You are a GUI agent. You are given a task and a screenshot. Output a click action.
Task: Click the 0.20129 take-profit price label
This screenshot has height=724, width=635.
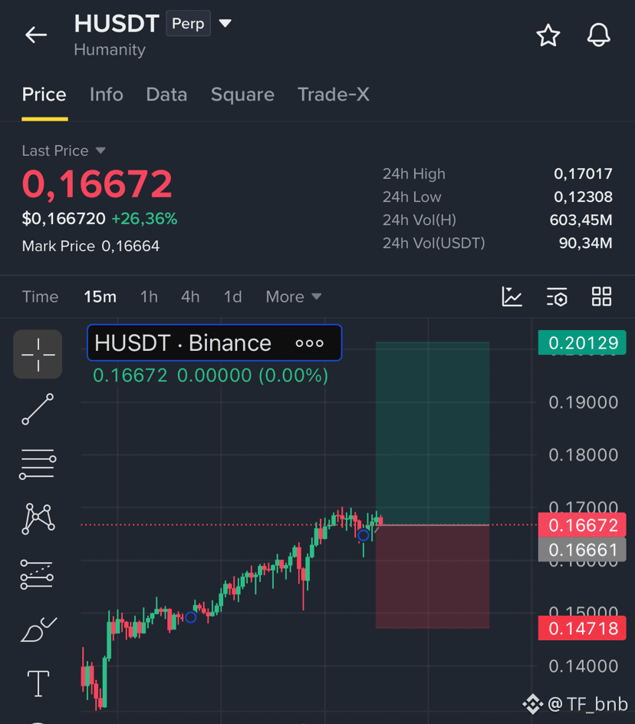tap(582, 342)
